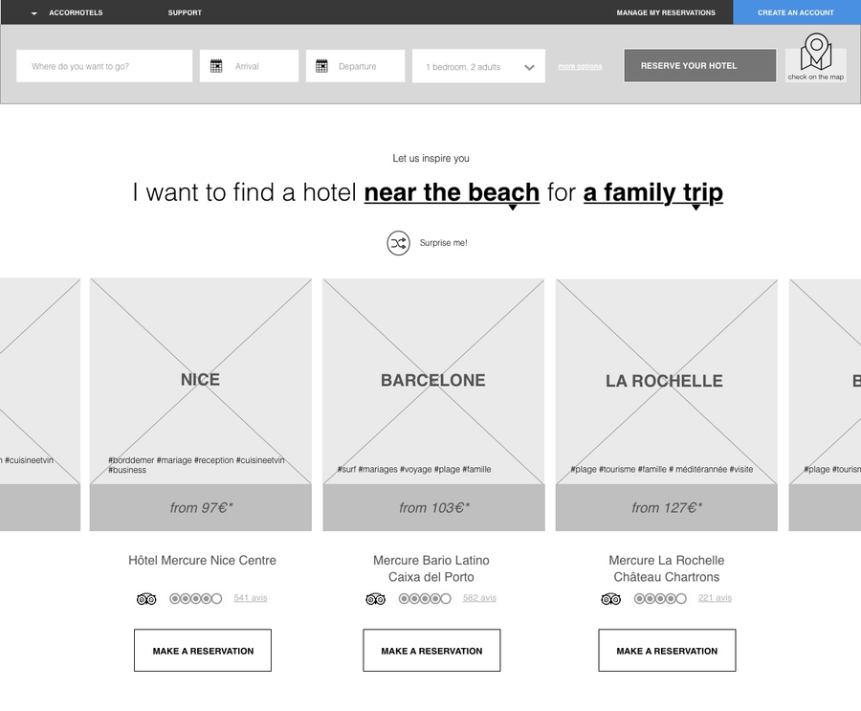Go to Manage My Reservations
The width and height of the screenshot is (861, 711).
pyautogui.click(x=666, y=13)
